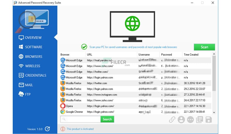Viewport: 231px width, 134px height.
Task: Click the scroll up arrow of the list
Action: (214, 54)
